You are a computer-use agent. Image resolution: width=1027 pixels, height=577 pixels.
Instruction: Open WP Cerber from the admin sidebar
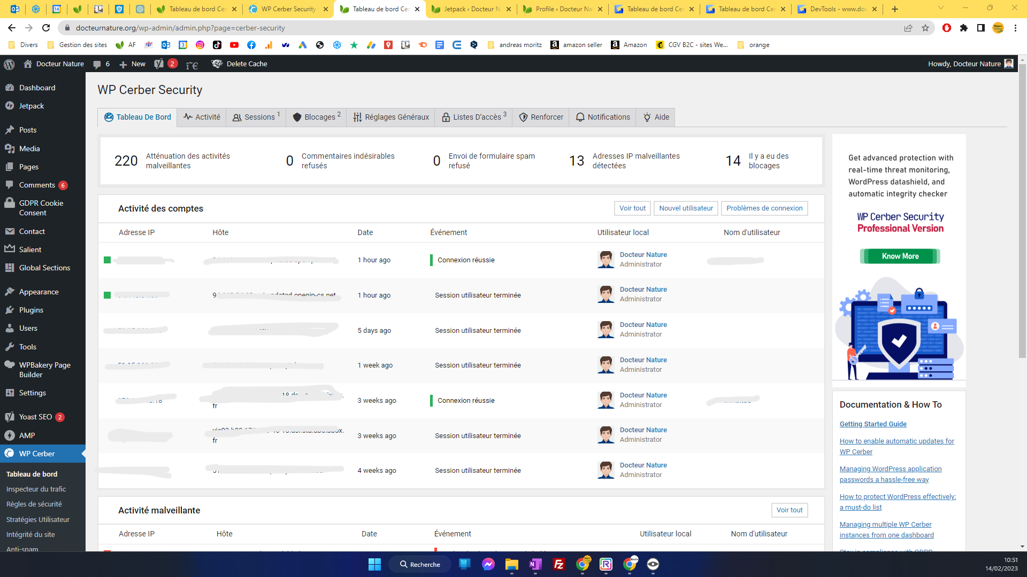click(36, 454)
